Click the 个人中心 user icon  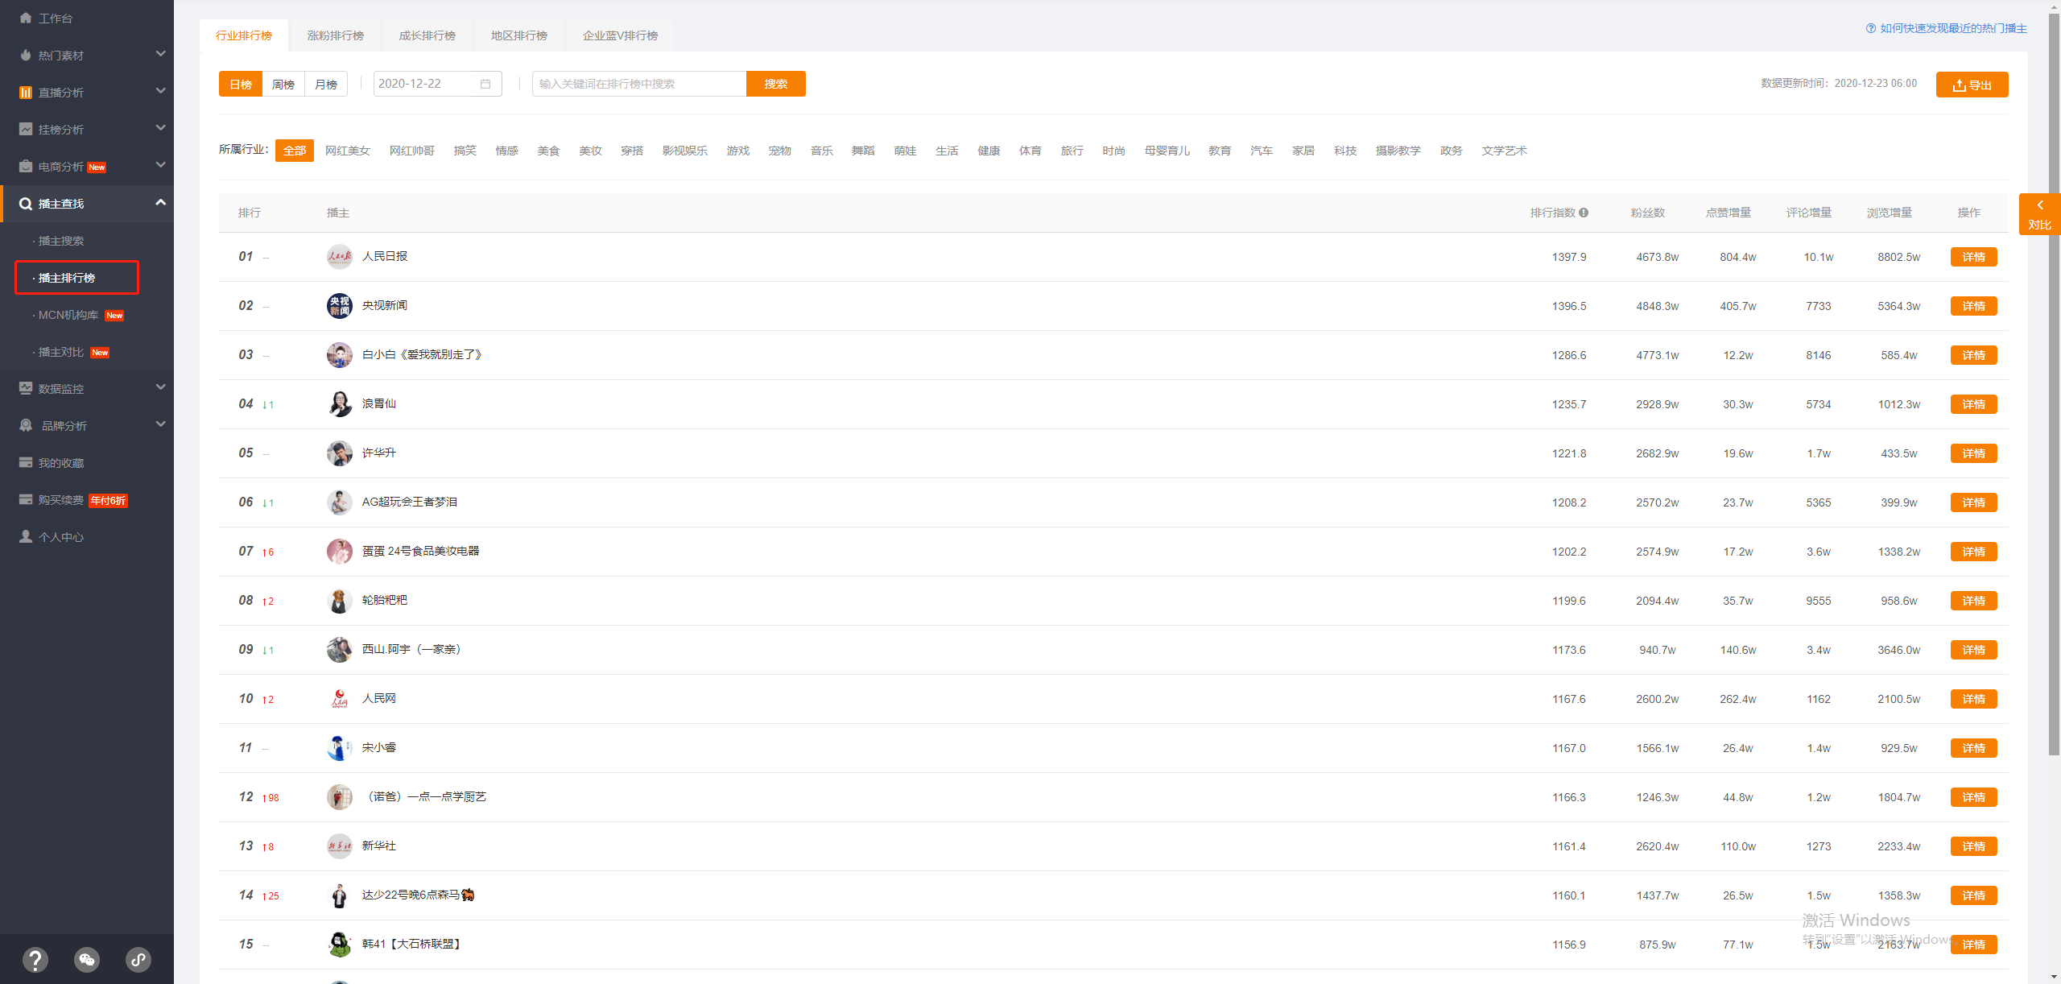26,536
